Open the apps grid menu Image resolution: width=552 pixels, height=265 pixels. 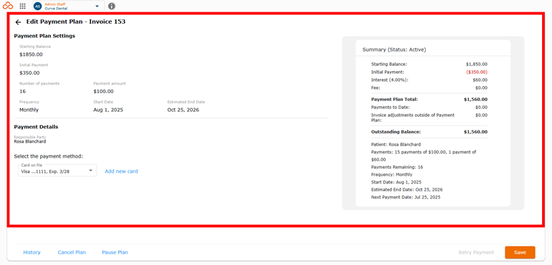pos(22,6)
